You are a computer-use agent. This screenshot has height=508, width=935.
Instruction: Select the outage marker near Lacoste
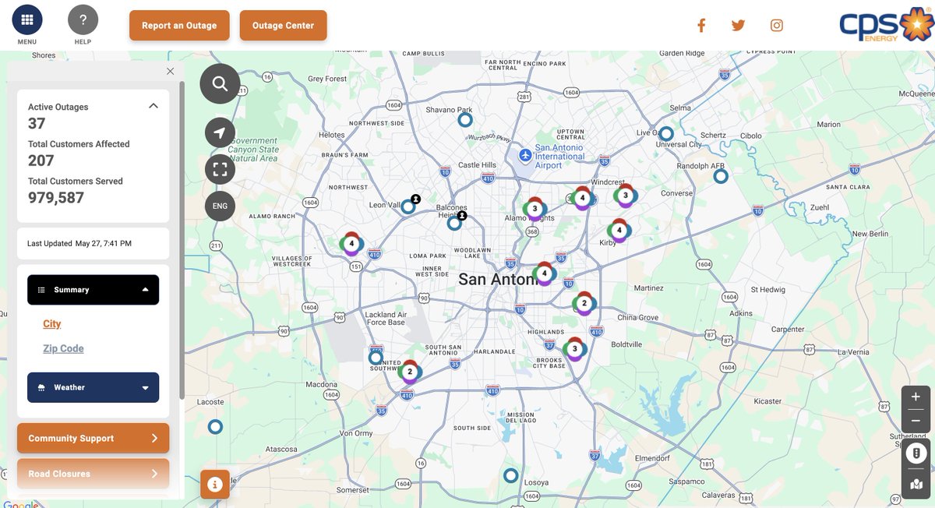215,427
